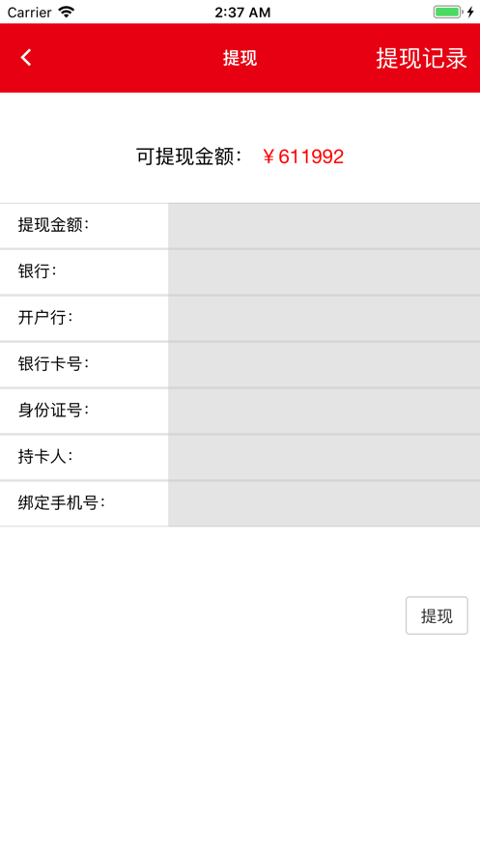Tap the charging bolt beside battery
480x853 pixels.
[x=470, y=12]
